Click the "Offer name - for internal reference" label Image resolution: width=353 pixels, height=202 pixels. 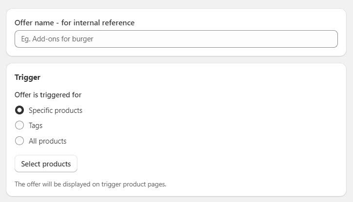pos(74,23)
